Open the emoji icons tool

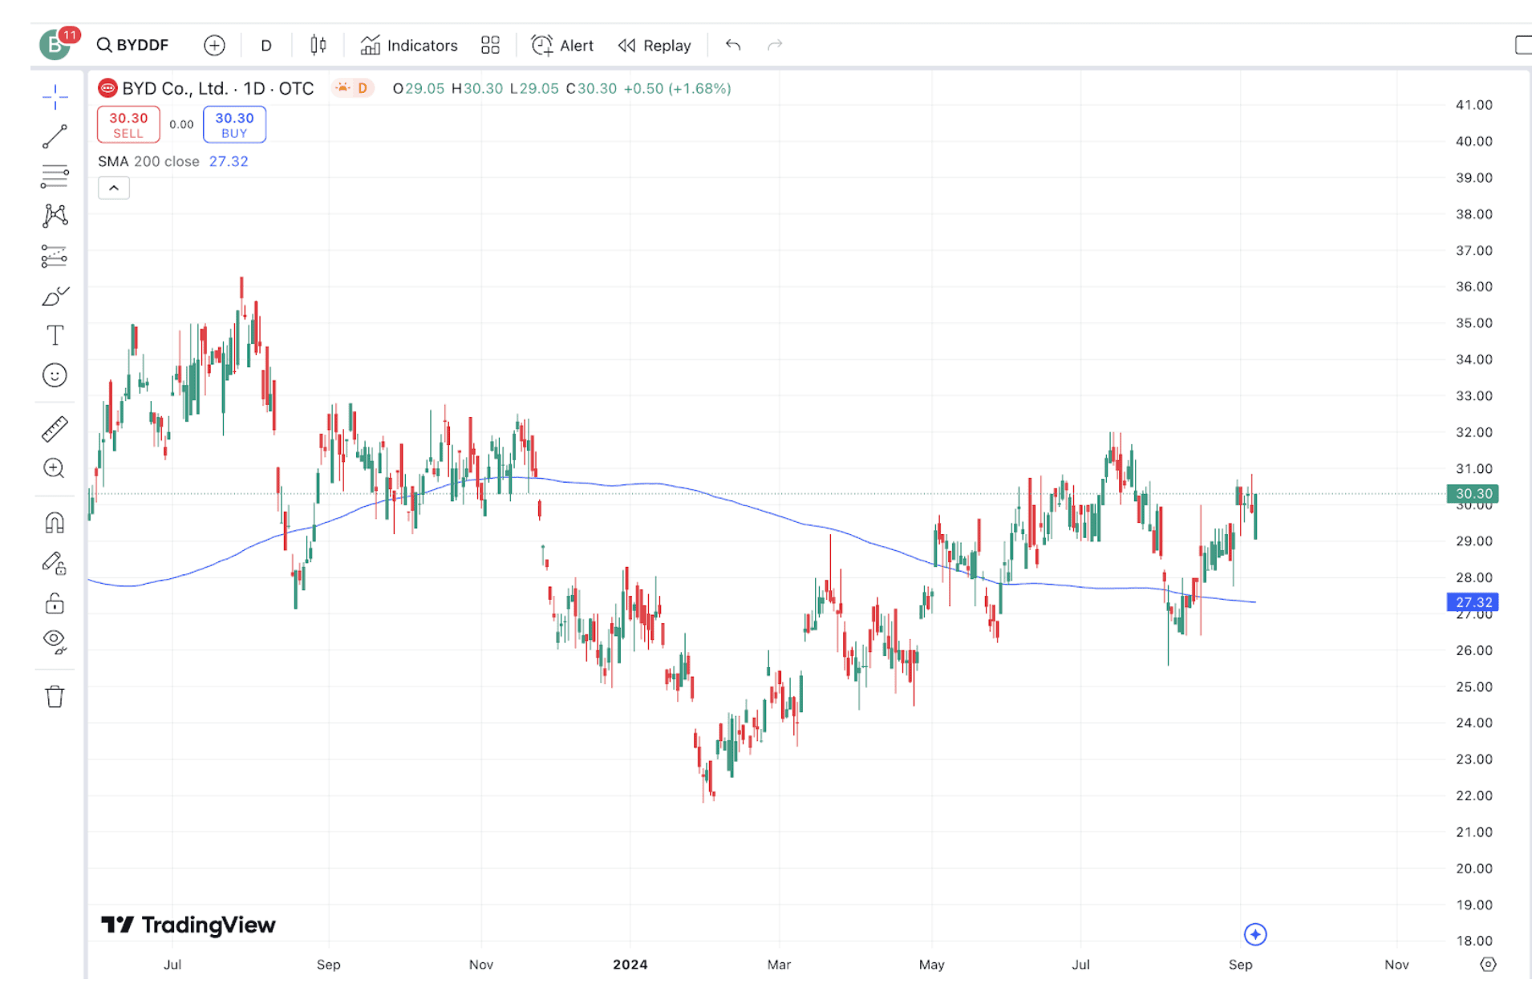(x=55, y=375)
